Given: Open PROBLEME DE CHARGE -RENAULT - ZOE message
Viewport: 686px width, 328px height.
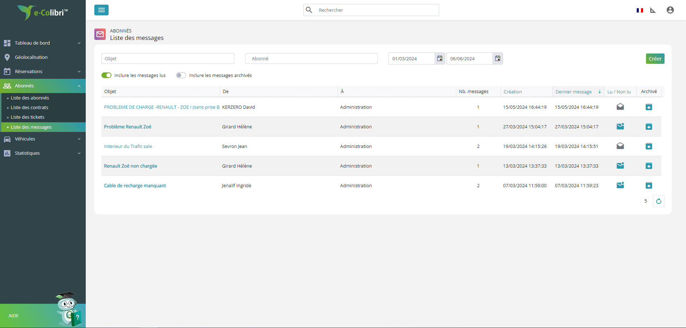Looking at the screenshot, I should tap(161, 107).
